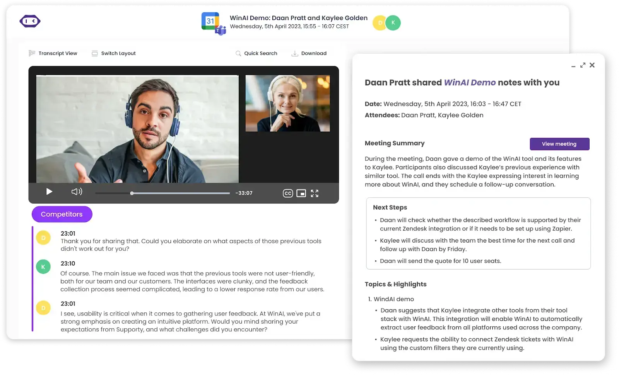Click the Topics & Highlights heading

pos(395,284)
